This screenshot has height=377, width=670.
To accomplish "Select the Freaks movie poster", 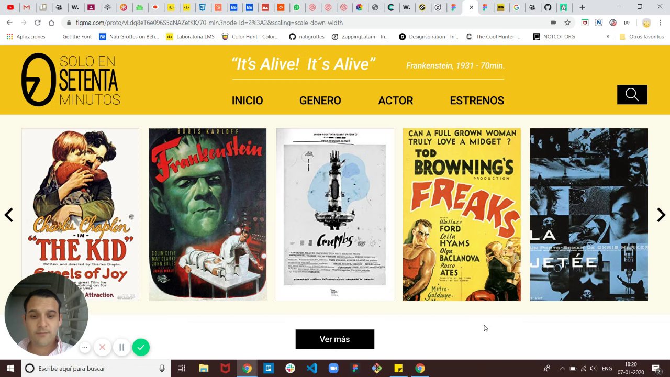I will click(x=462, y=215).
